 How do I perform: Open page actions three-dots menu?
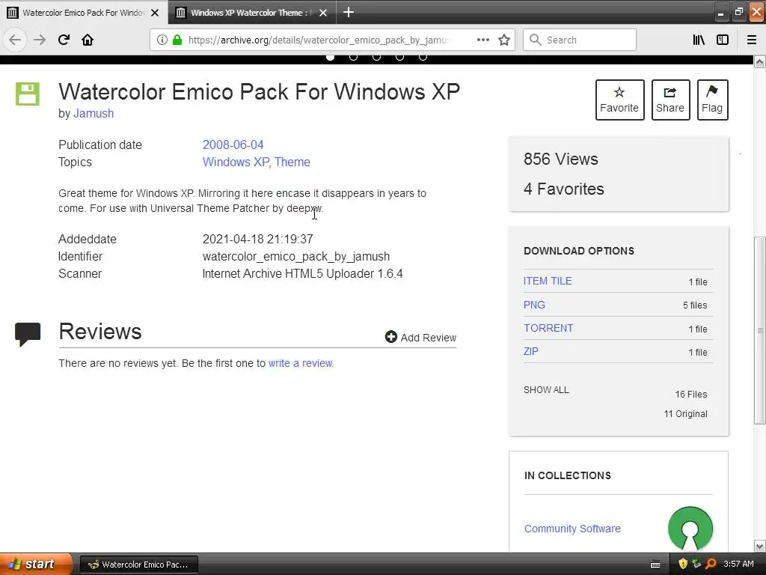pos(482,40)
